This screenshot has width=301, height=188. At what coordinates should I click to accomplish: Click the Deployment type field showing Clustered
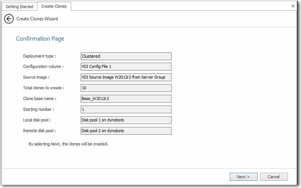126,56
